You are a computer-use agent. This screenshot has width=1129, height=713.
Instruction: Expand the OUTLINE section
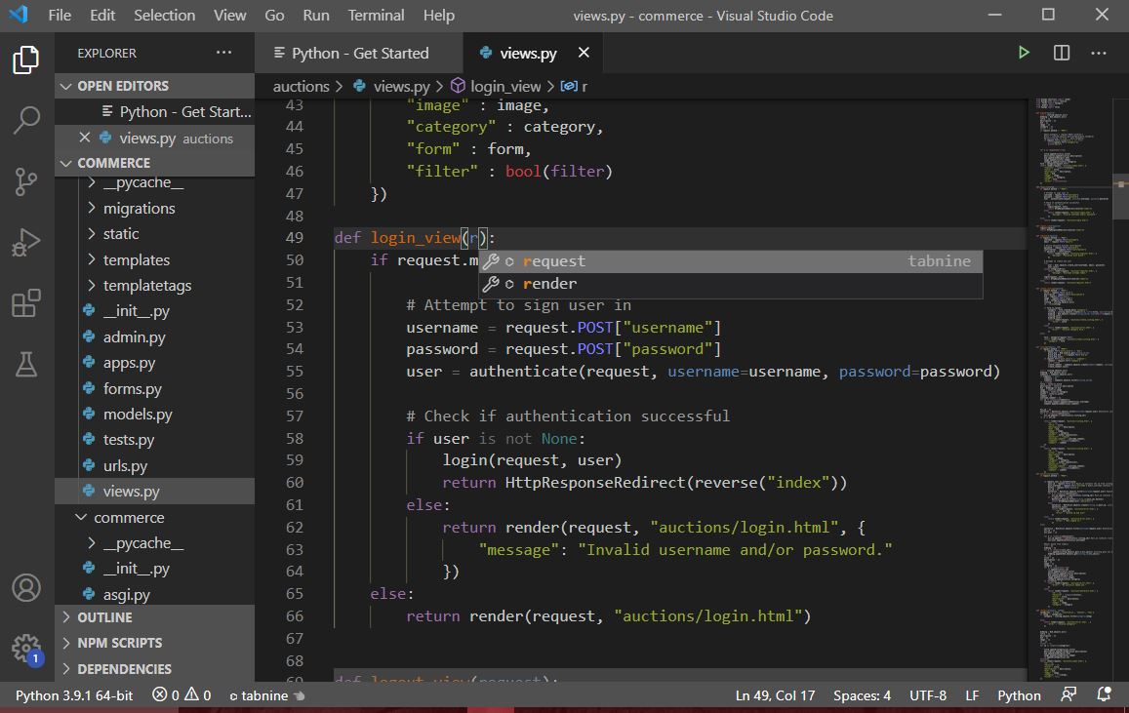[104, 617]
